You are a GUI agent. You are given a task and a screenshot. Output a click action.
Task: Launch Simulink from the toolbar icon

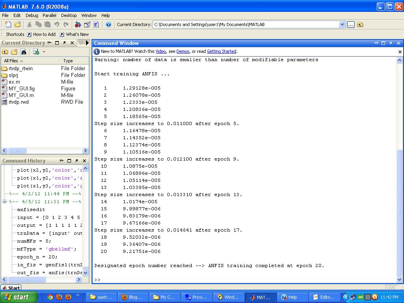[x=78, y=24]
